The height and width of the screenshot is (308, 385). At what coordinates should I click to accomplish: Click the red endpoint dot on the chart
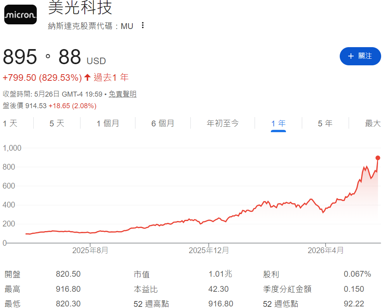click(378, 158)
